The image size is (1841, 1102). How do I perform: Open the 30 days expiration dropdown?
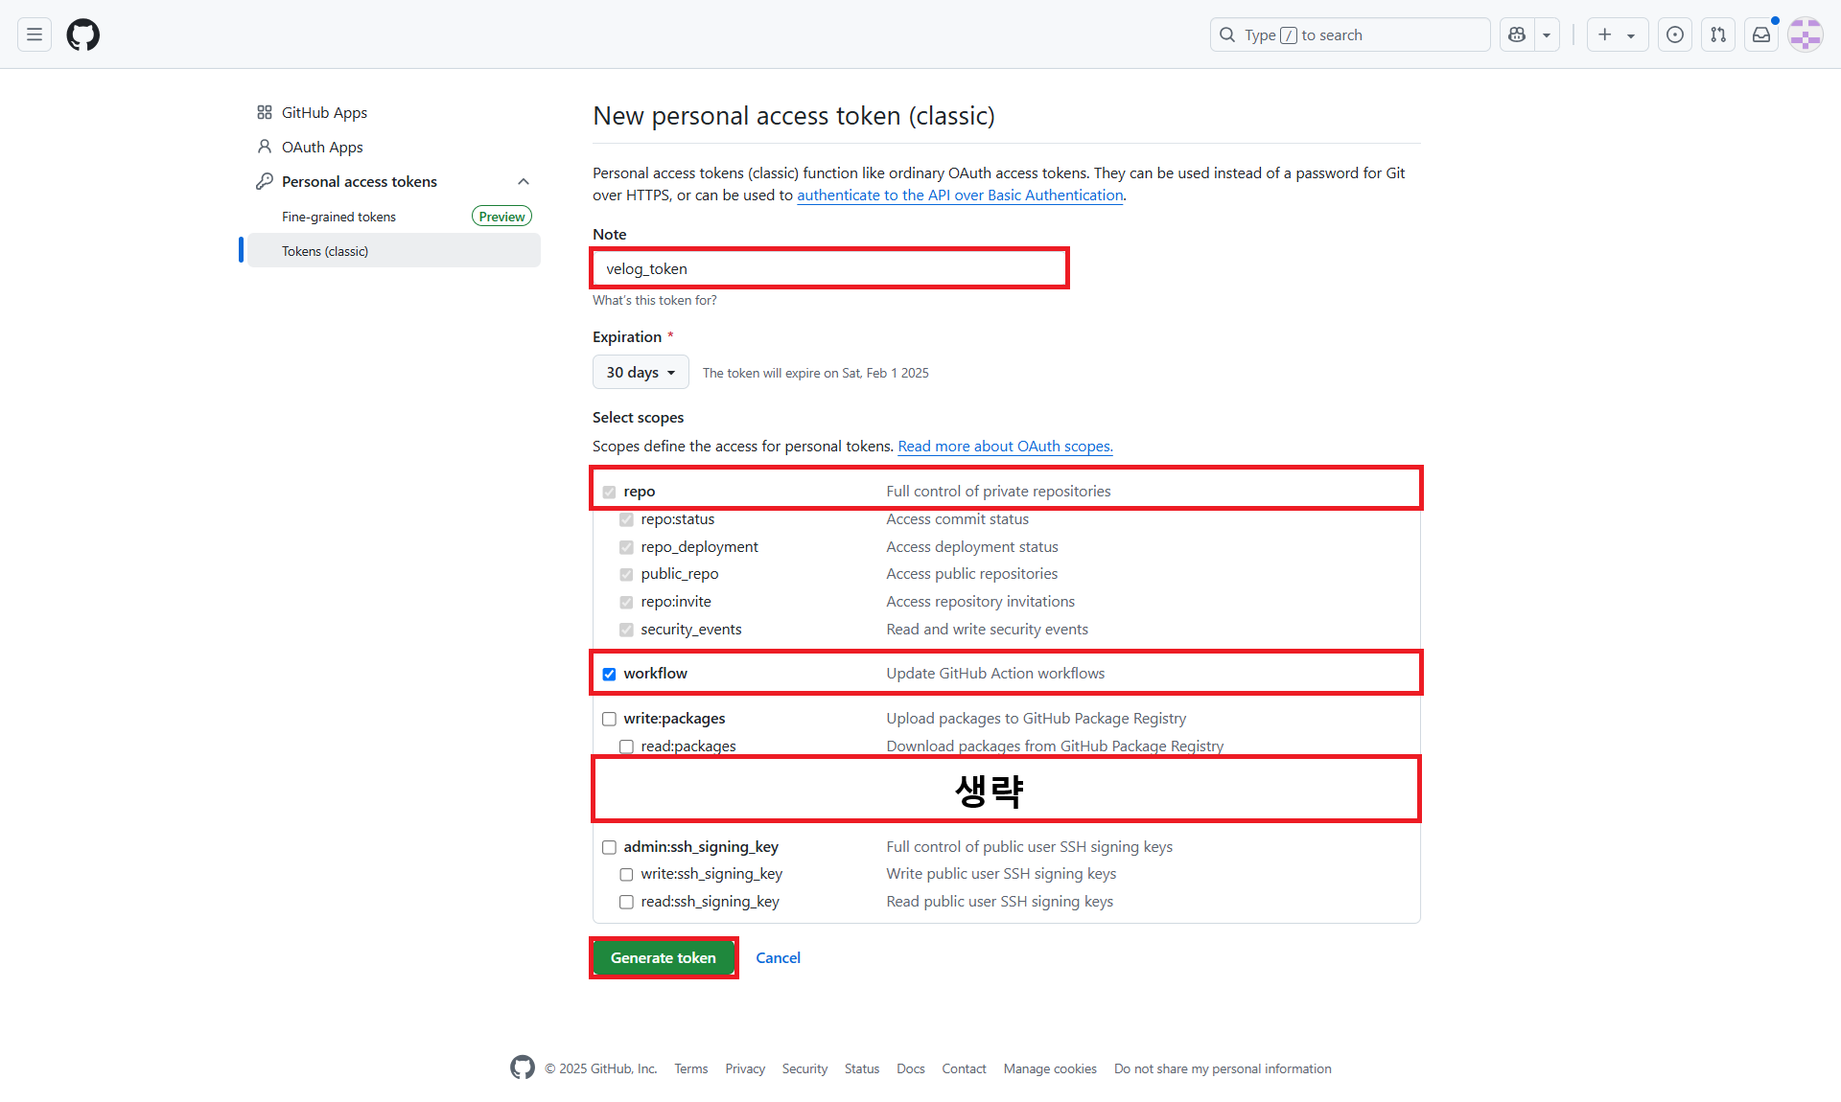(641, 372)
